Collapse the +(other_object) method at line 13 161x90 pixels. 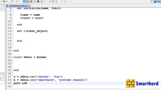click(12, 31)
